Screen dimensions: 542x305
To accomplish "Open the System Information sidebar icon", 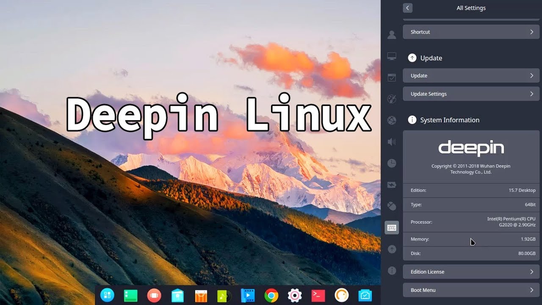I will 392,270.
